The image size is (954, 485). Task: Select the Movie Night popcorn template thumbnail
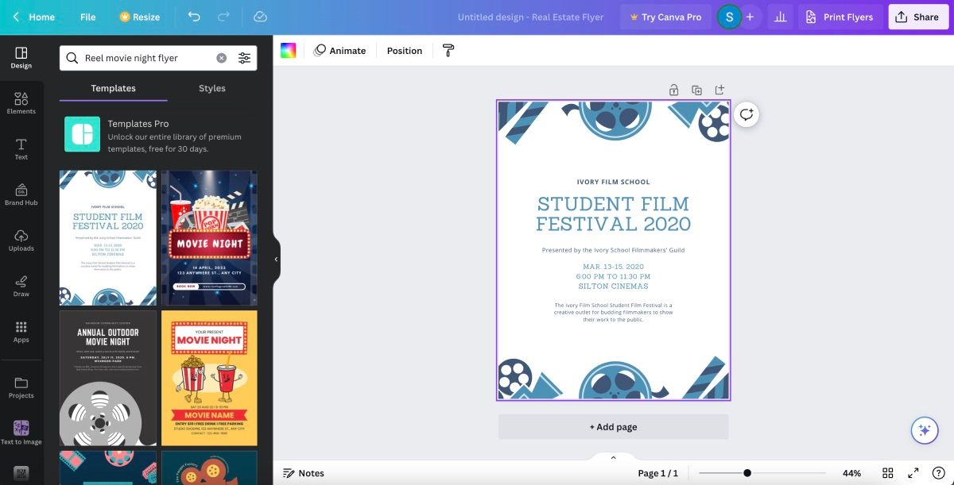209,237
